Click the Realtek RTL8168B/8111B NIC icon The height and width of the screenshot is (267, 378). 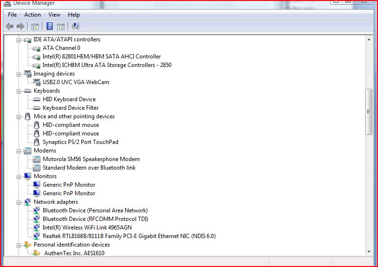37,236
